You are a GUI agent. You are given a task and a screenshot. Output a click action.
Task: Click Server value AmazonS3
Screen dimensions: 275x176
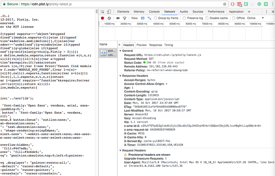coord(141,115)
